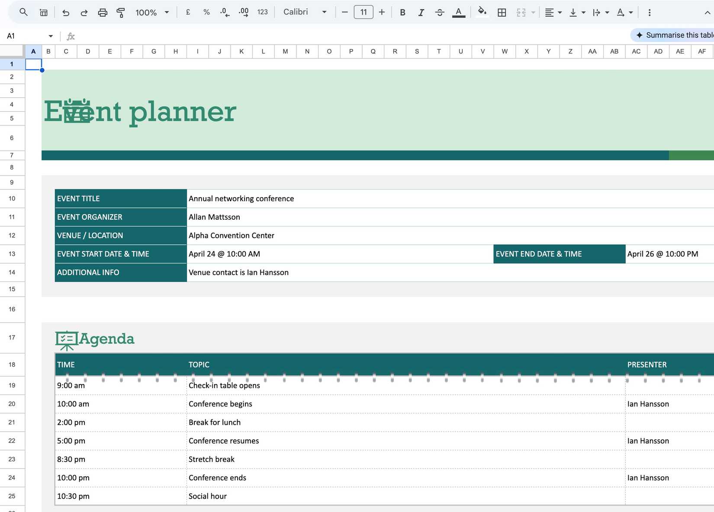Open the 123 number format menu
Screen dimensions: 714x512
262,12
